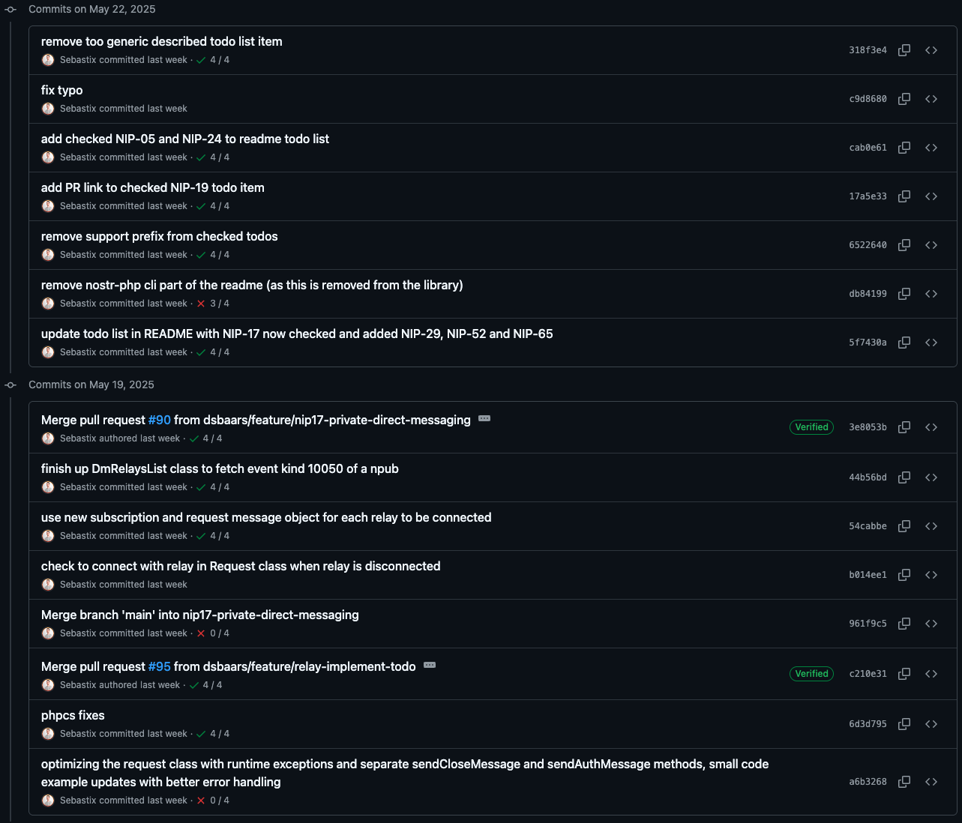Click Sebastix avatar on 'phpcs fixes' commit

coord(48,734)
